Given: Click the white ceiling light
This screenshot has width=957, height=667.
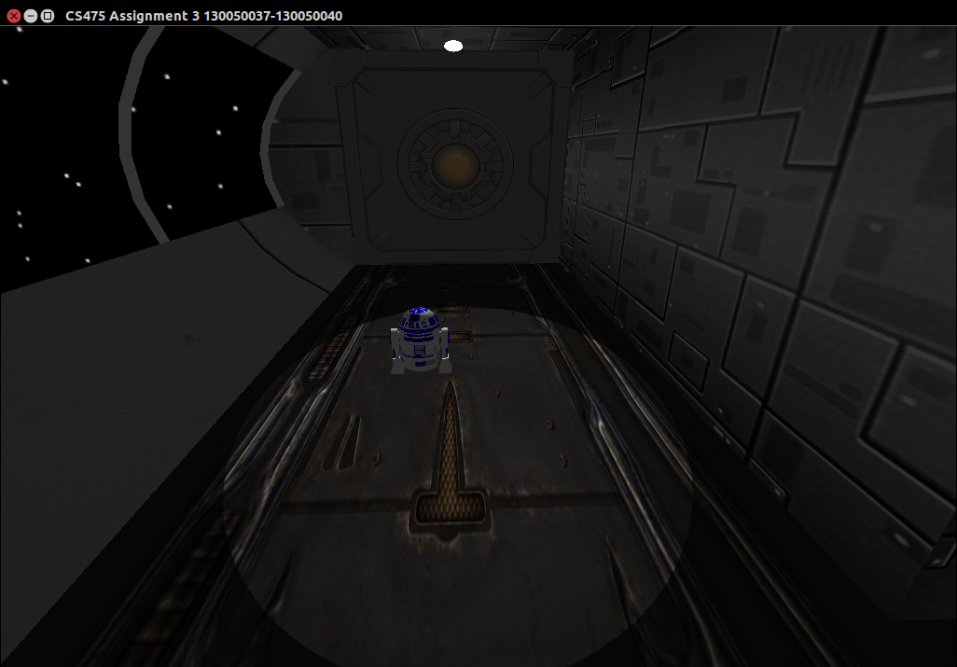Looking at the screenshot, I should 453,46.
